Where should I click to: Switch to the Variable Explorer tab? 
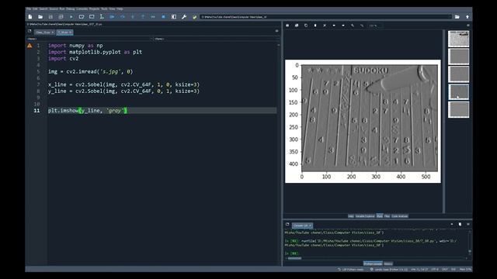click(x=365, y=216)
